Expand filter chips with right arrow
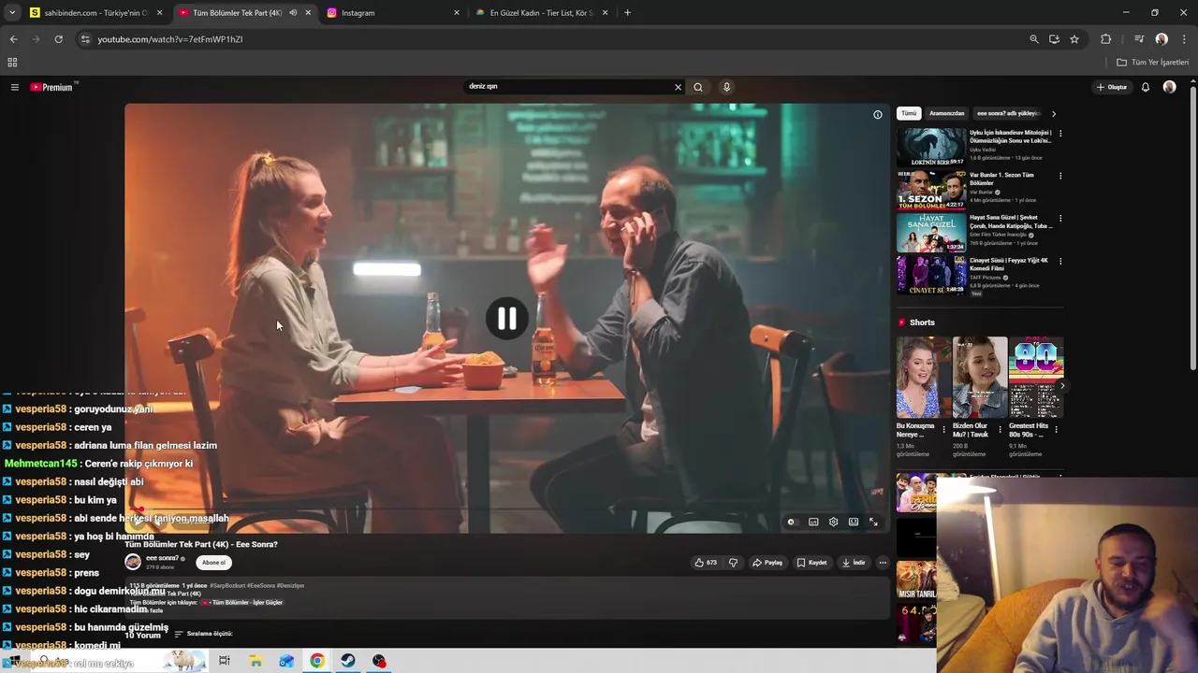 point(1054,113)
